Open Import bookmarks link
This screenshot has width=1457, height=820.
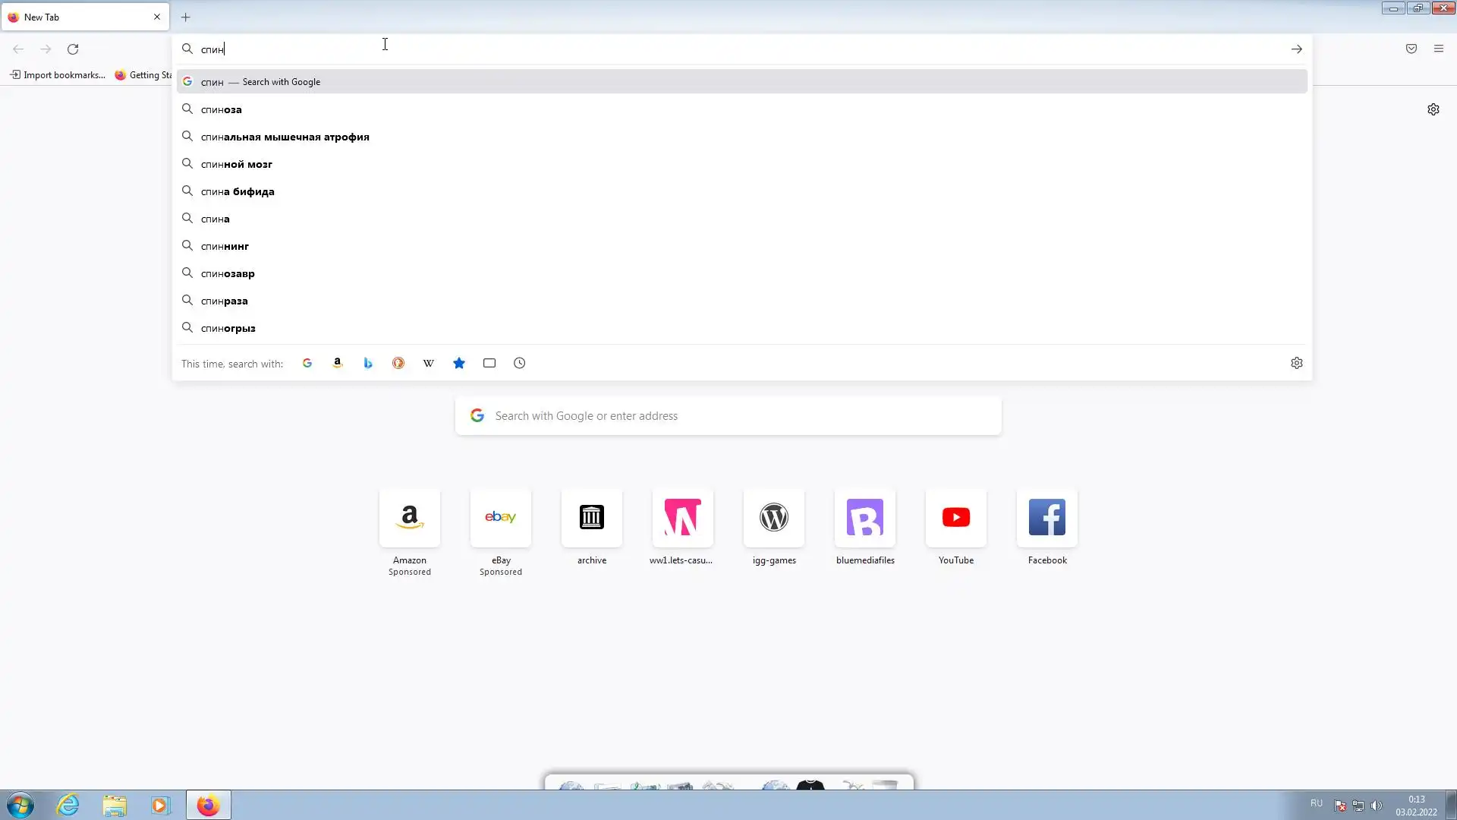pyautogui.click(x=58, y=74)
